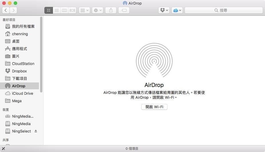Eject the NingSelect disk
265x152 pixels.
pos(36,131)
